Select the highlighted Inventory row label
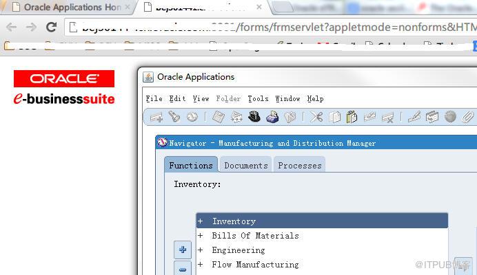Screen dimensions: 477x275 click(234, 221)
